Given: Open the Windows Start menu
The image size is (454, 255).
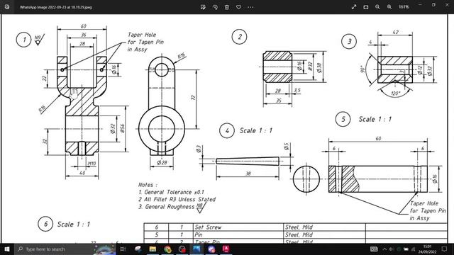Looking at the screenshot, I should point(7,249).
